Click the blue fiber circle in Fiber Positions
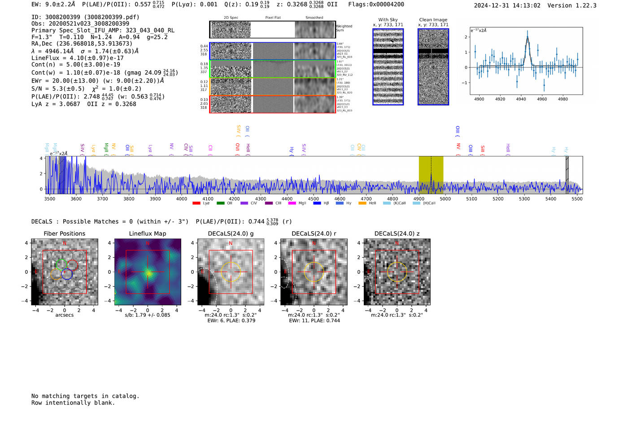This screenshot has height=427, width=628. pyautogui.click(x=67, y=274)
